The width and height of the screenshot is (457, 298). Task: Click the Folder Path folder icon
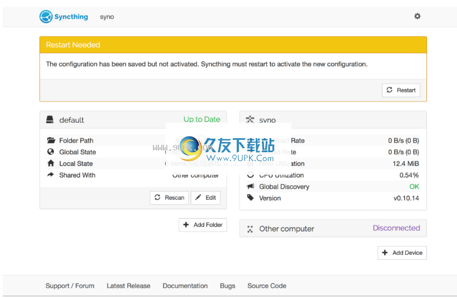[51, 140]
